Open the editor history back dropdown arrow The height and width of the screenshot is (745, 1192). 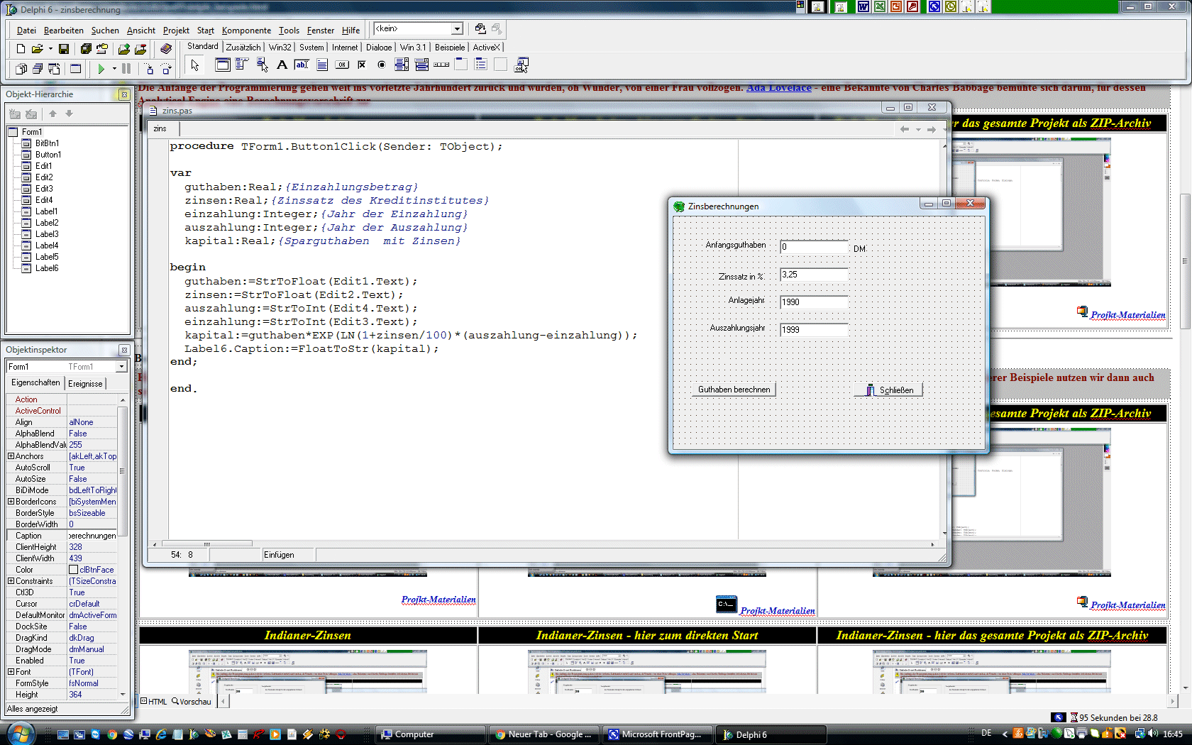[918, 129]
